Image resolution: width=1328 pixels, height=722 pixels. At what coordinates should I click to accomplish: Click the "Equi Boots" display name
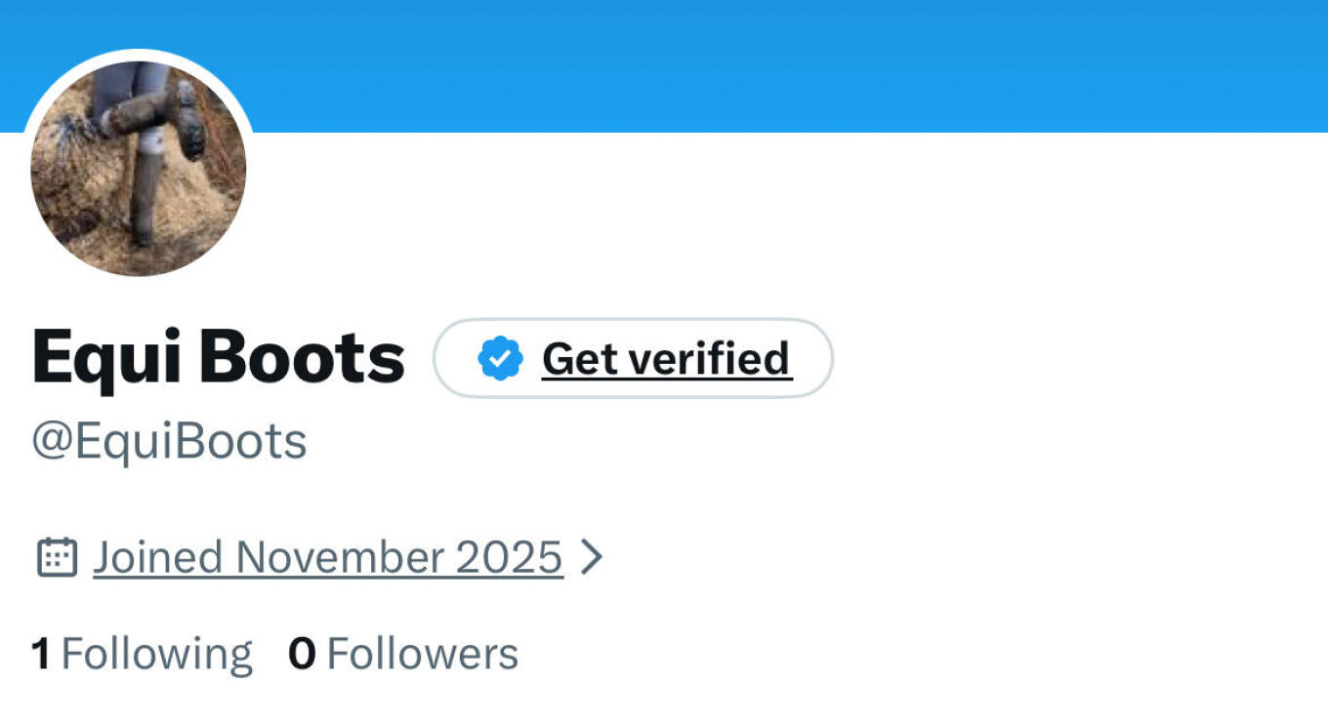[218, 357]
